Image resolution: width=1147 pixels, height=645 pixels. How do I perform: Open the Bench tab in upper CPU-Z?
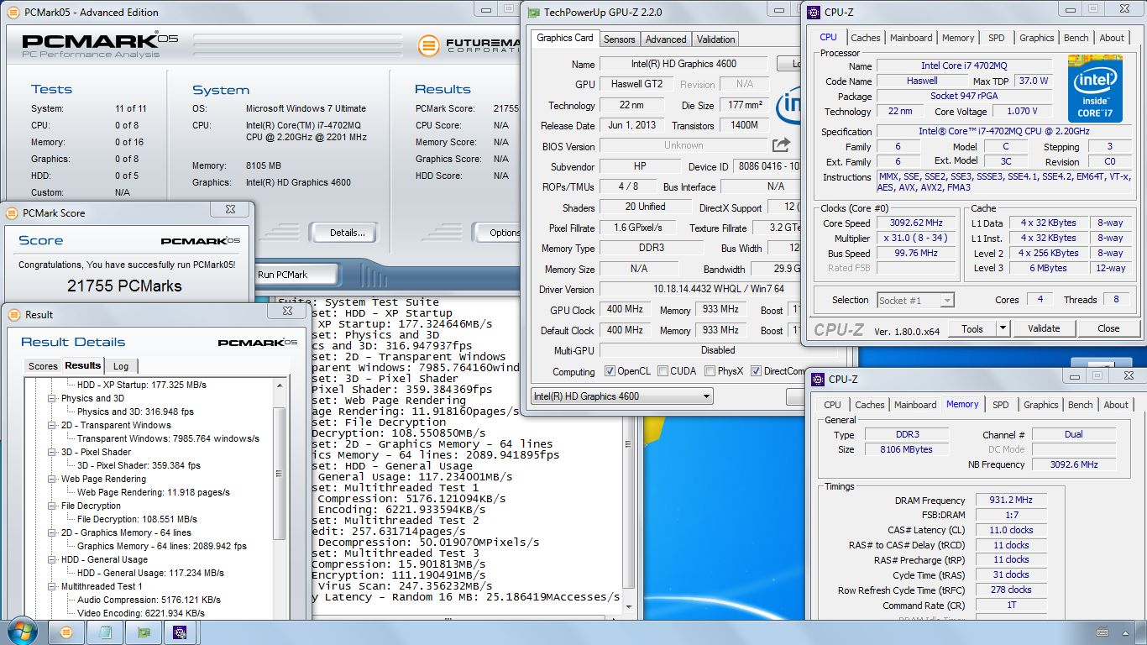click(x=1076, y=38)
